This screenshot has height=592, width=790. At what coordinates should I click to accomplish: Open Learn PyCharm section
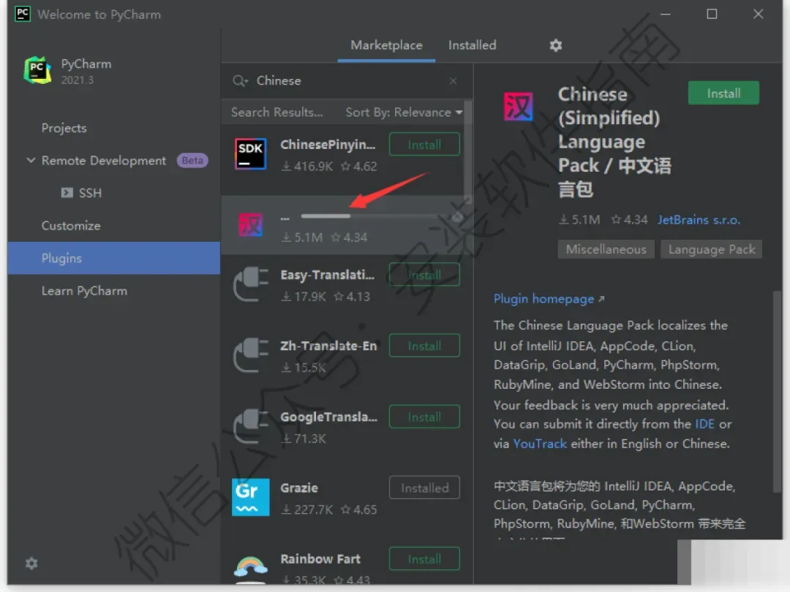(84, 291)
